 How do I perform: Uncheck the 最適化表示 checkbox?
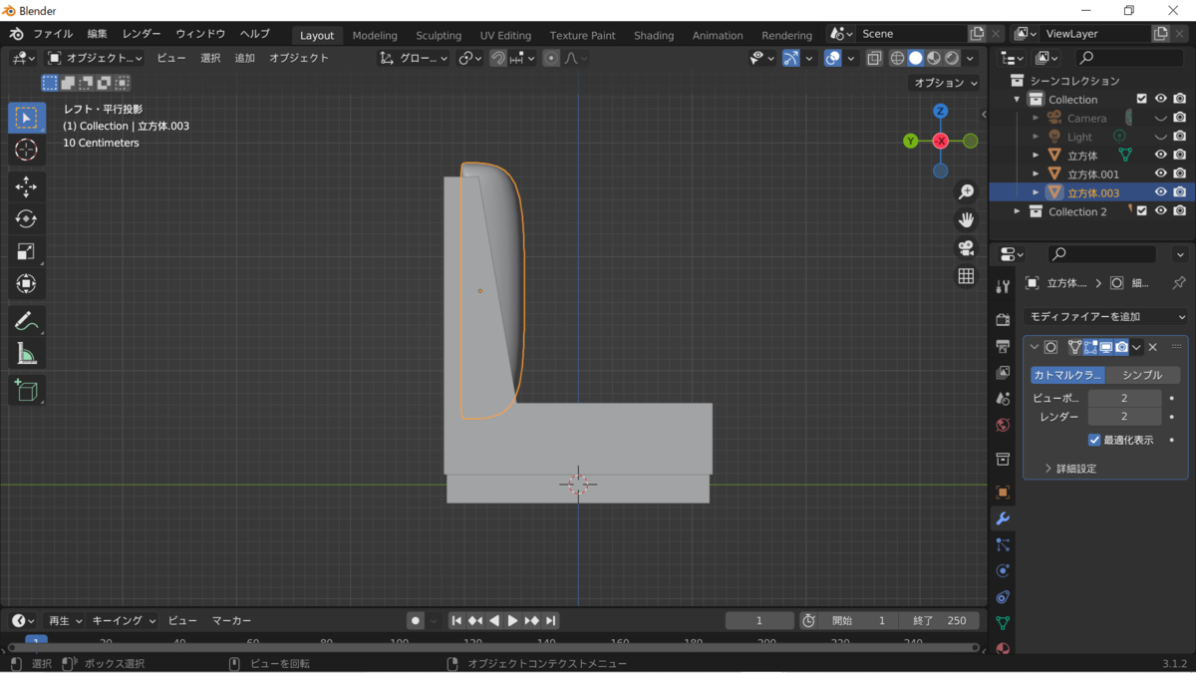(x=1094, y=440)
